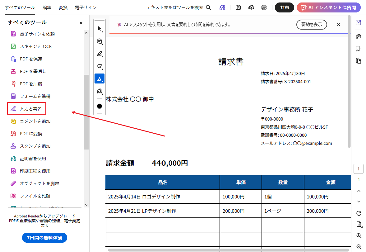
Task: Open the AI assistant panel icon
Action: (x=359, y=23)
